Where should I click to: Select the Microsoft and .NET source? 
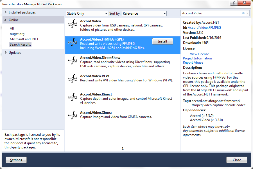(x=24, y=39)
